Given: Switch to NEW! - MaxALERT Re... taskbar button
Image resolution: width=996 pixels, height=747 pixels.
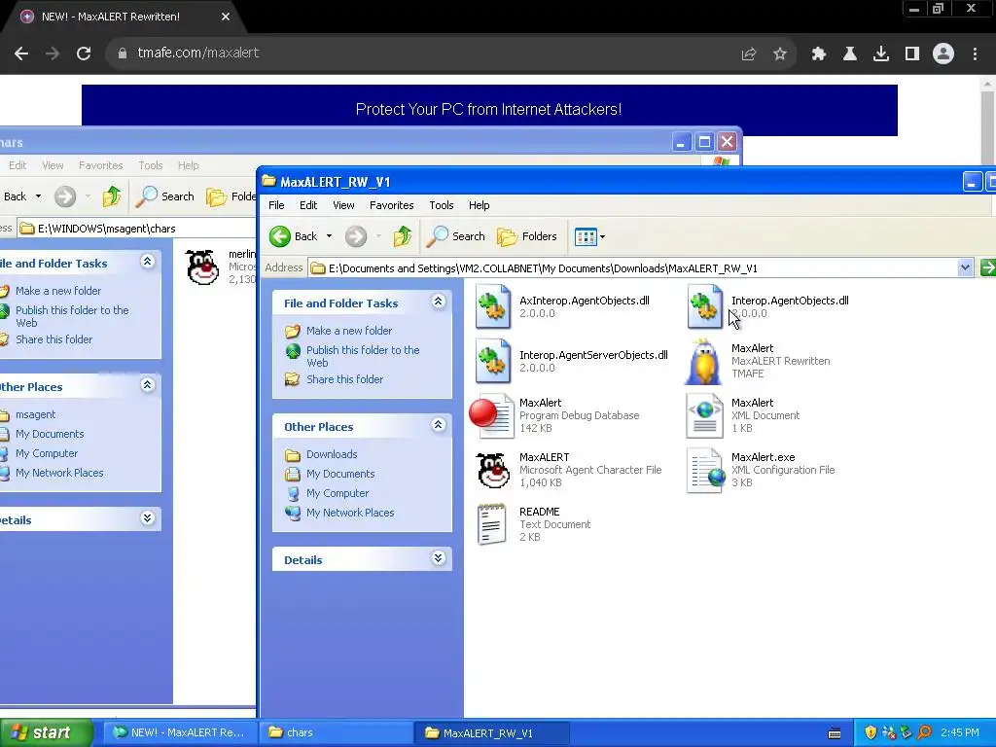Looking at the screenshot, I should [180, 732].
